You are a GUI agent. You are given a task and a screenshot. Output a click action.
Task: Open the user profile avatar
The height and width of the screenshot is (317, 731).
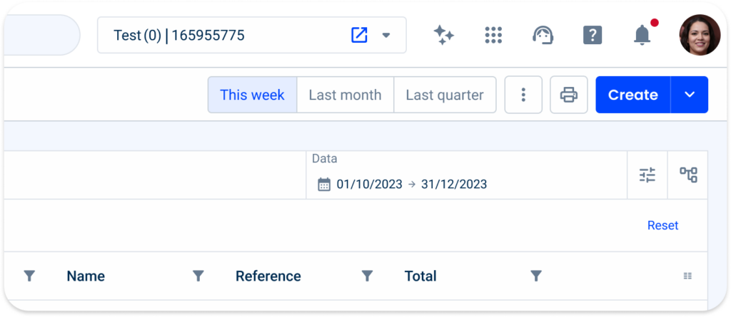pyautogui.click(x=700, y=35)
